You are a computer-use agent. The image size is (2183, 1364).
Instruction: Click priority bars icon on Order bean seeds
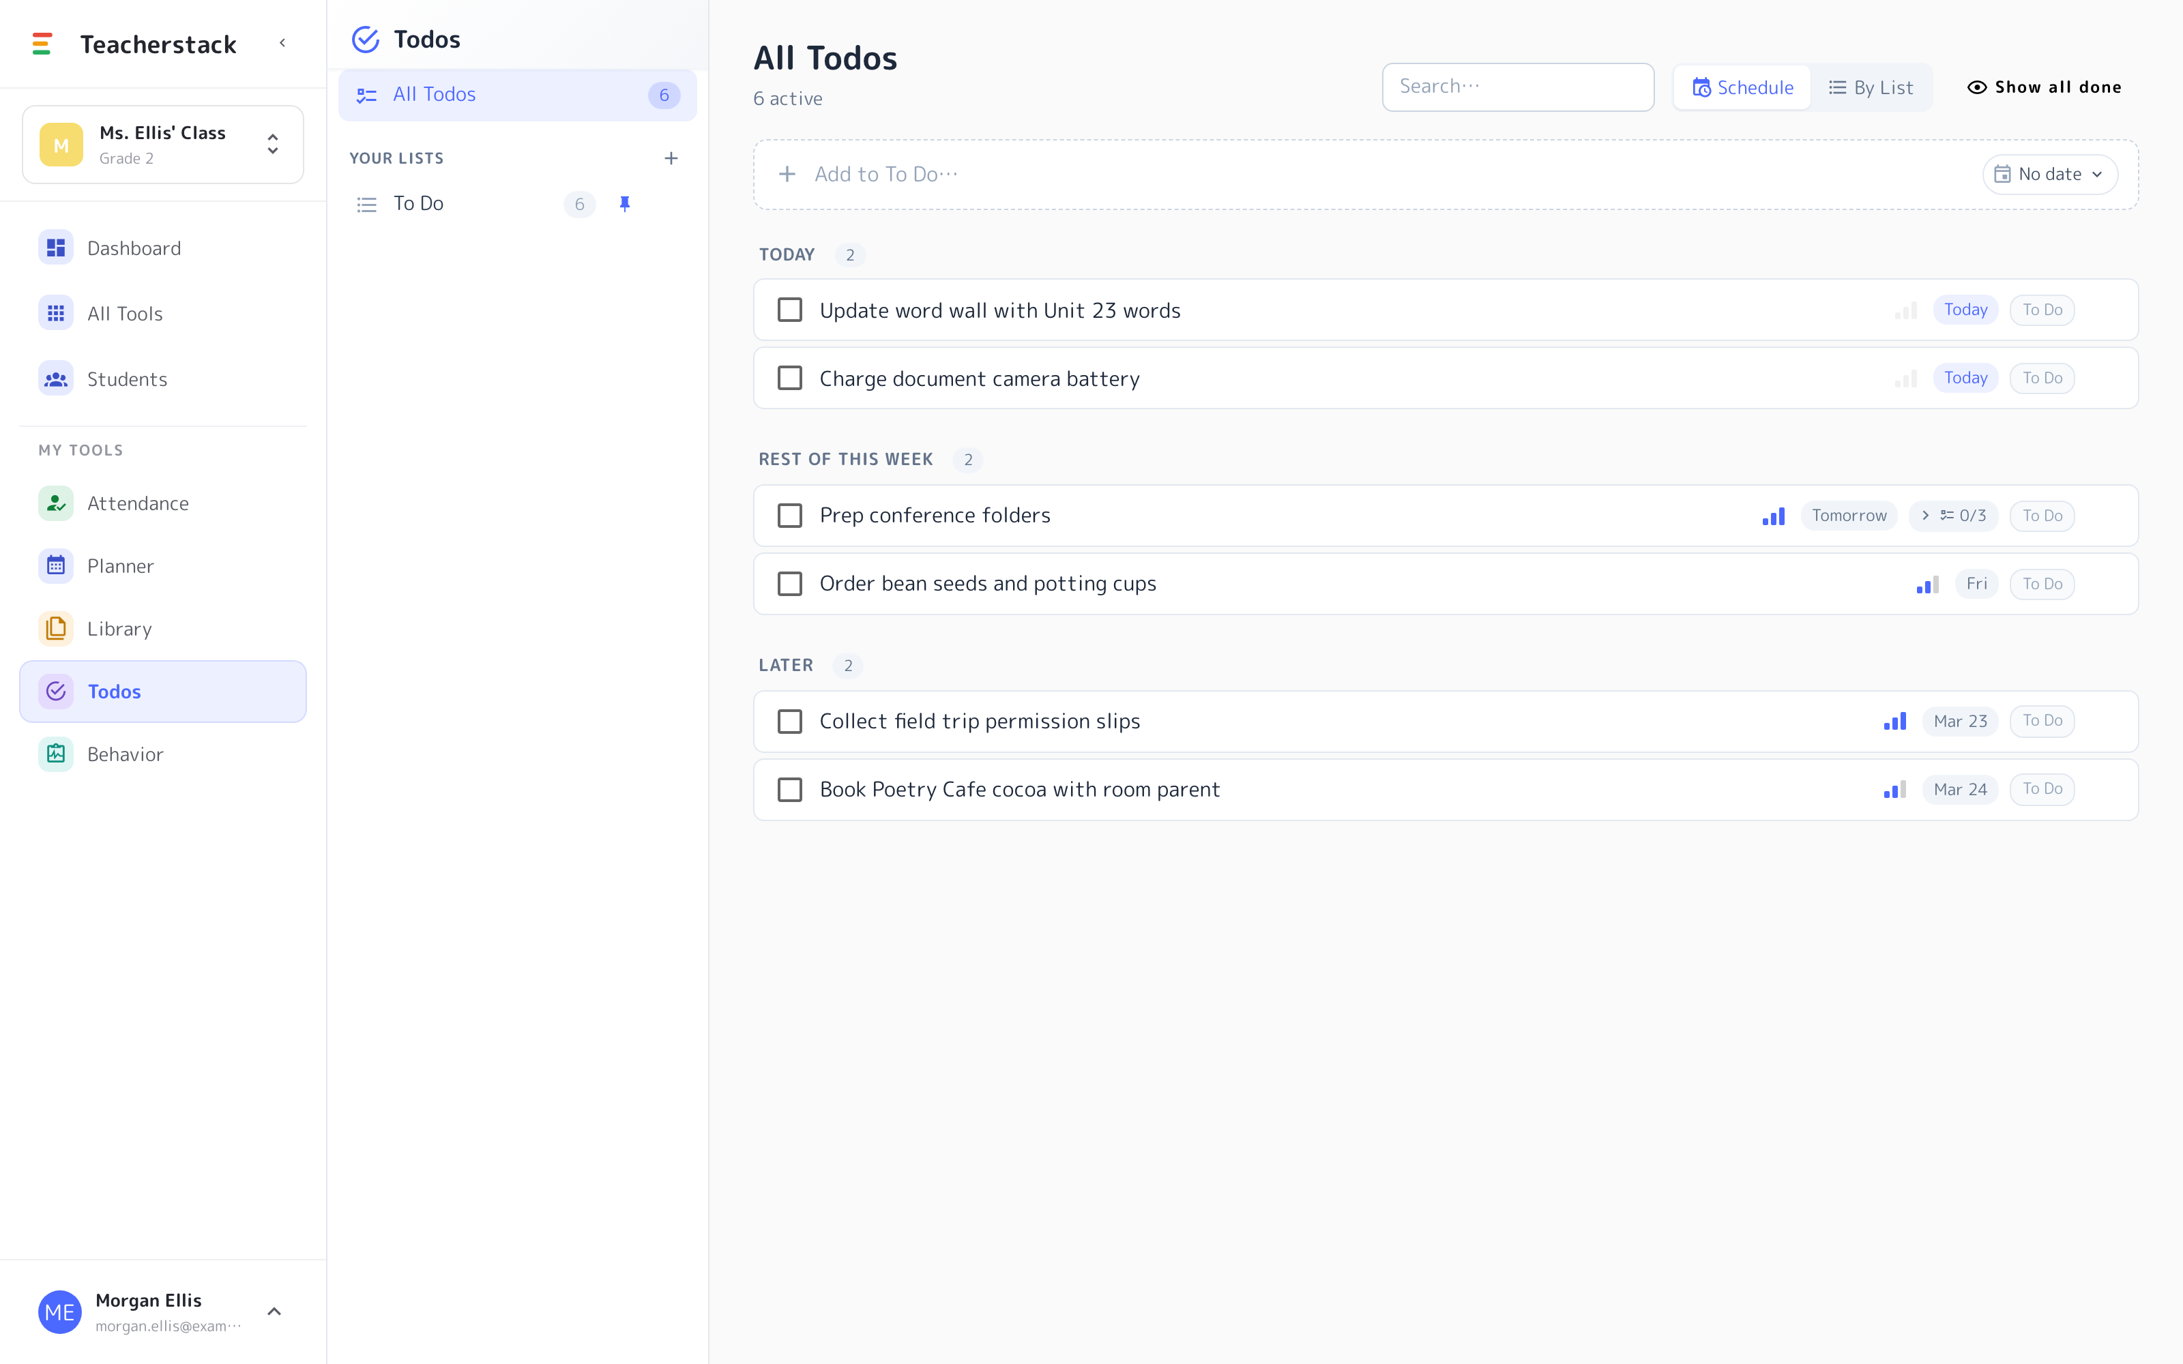[1926, 584]
